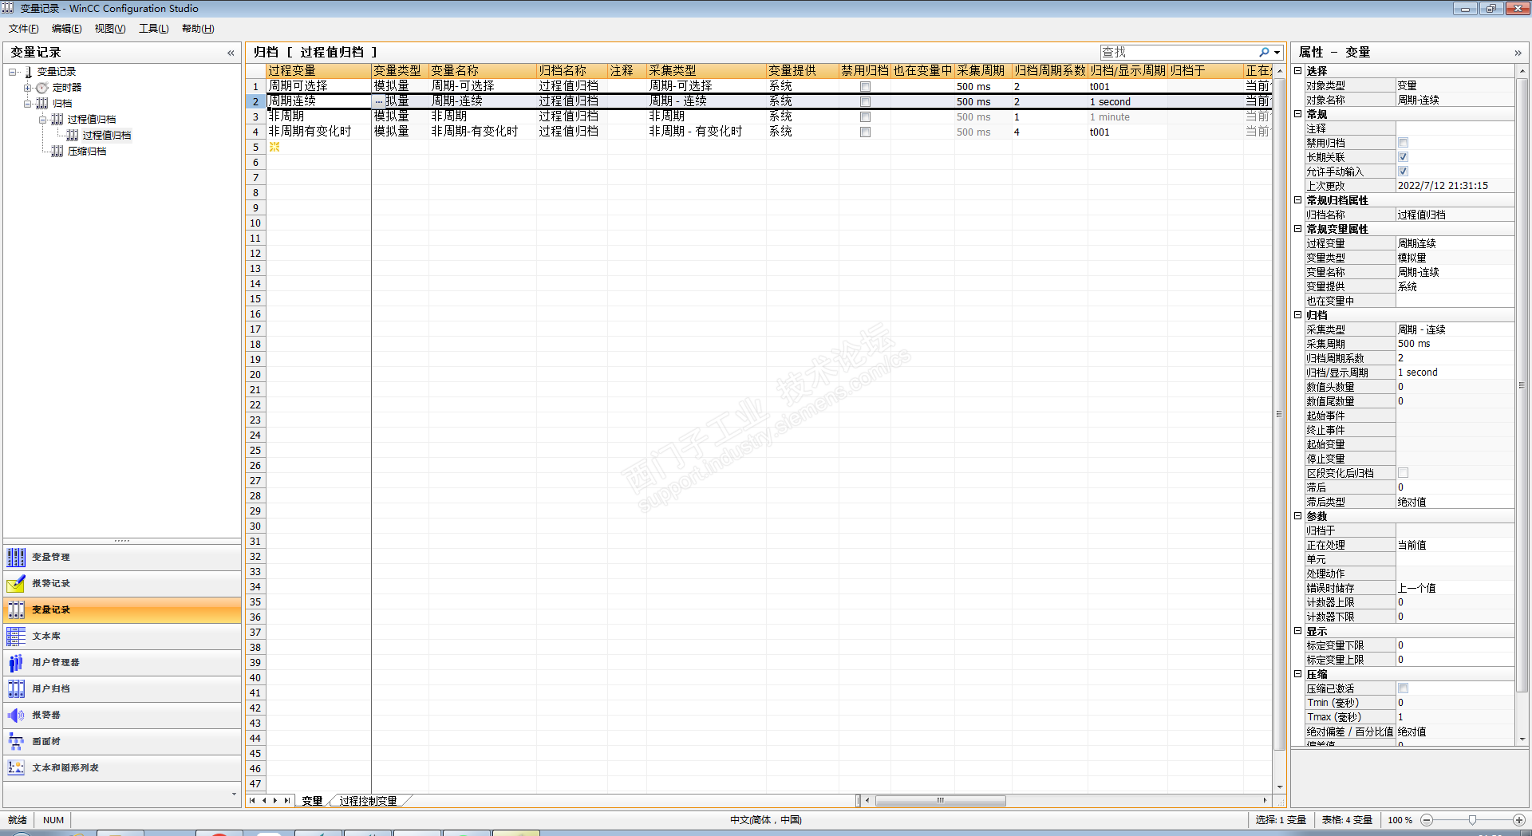The image size is (1532, 836).
Task: Open the 变量管理 navigation icon
Action: coord(16,557)
